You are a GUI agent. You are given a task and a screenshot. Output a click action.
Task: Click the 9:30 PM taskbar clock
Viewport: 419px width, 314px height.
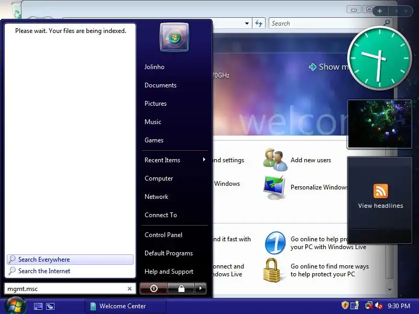click(399, 306)
